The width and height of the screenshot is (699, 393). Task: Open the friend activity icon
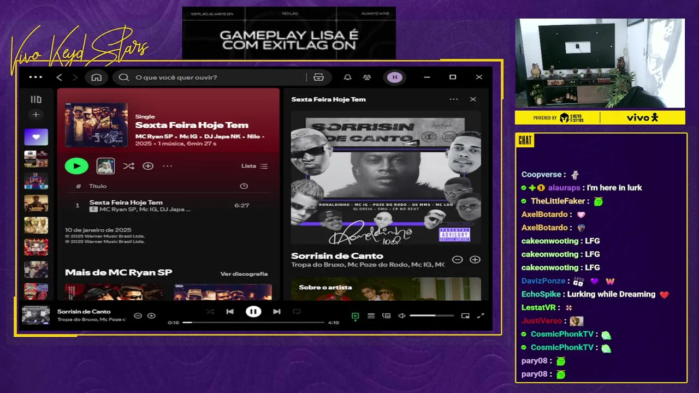tap(367, 78)
